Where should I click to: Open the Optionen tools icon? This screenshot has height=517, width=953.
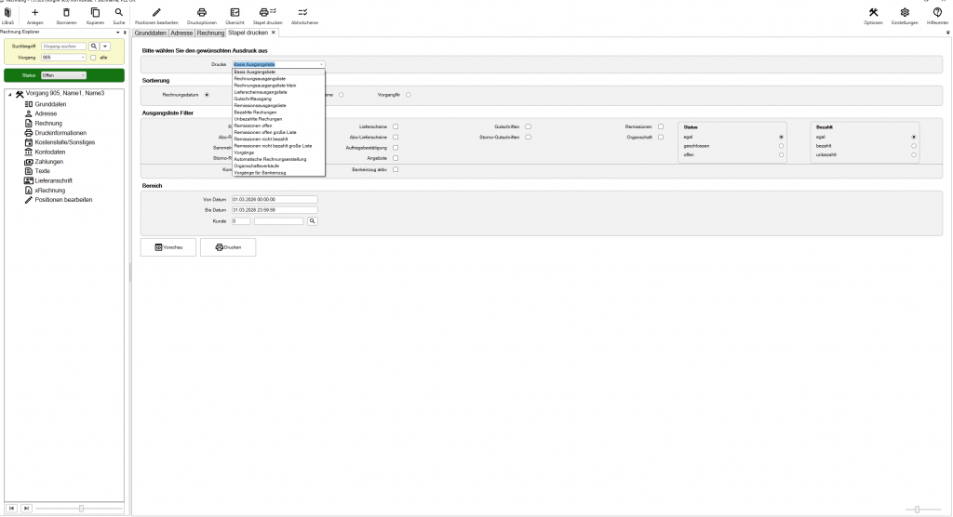point(873,12)
